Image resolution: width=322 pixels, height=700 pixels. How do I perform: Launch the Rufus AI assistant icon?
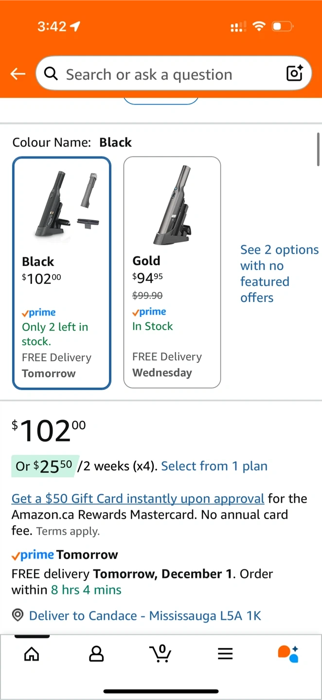click(x=288, y=654)
